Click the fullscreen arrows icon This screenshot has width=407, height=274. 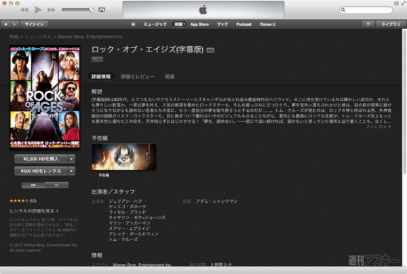tap(402, 3)
